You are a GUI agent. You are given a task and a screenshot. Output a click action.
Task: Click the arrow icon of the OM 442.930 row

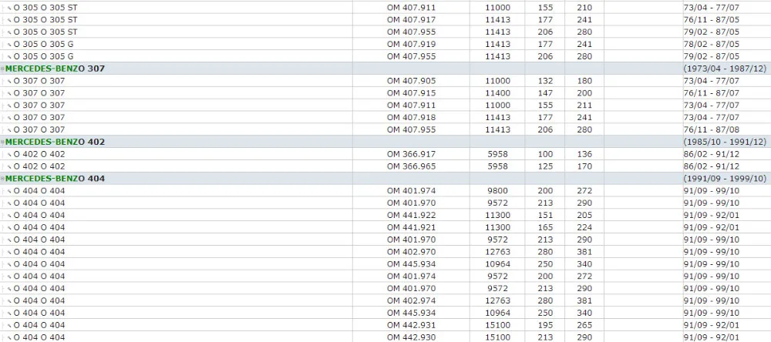tap(9, 337)
